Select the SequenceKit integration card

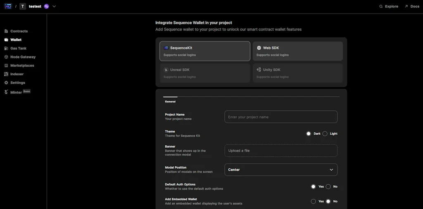pyautogui.click(x=205, y=51)
